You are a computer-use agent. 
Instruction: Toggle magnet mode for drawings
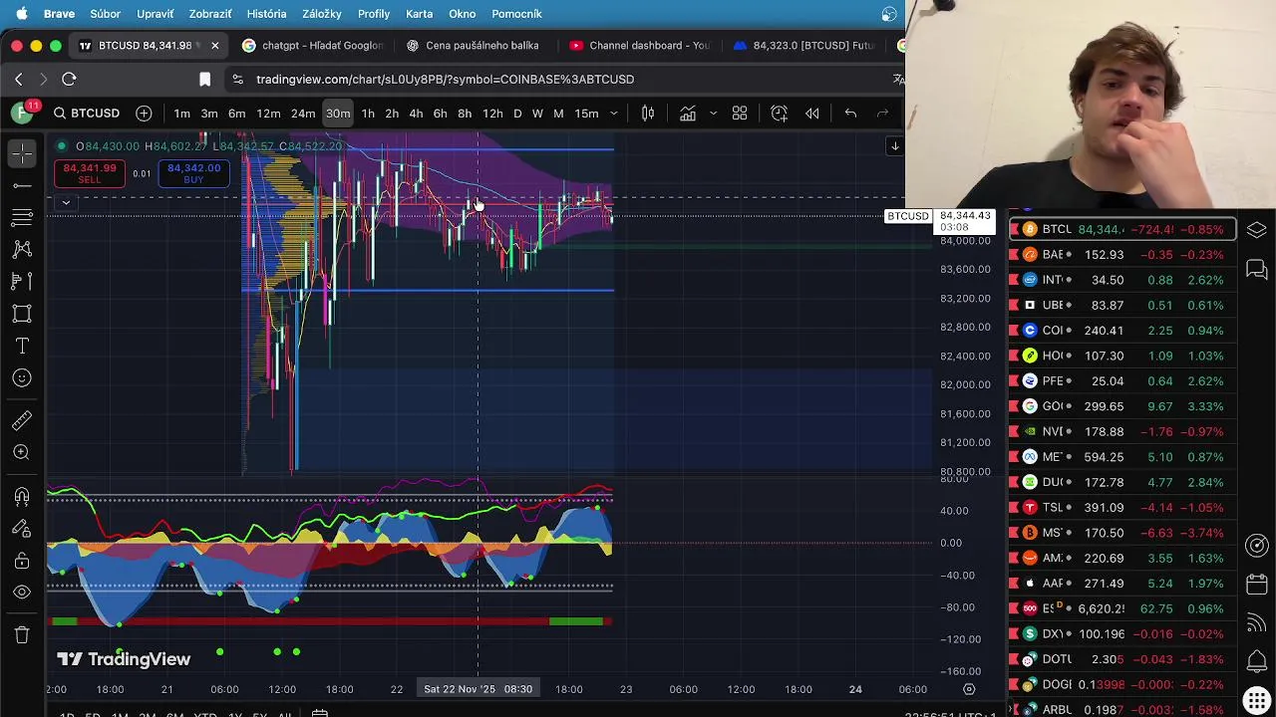tap(22, 496)
